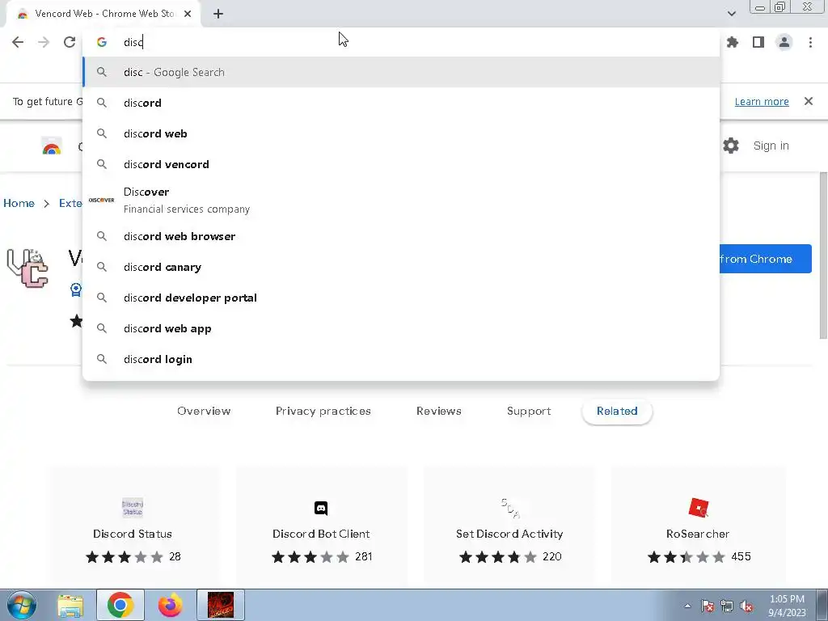This screenshot has height=621, width=828.
Task: Click Set Discord Activity rating count 220
Action: click(x=551, y=556)
